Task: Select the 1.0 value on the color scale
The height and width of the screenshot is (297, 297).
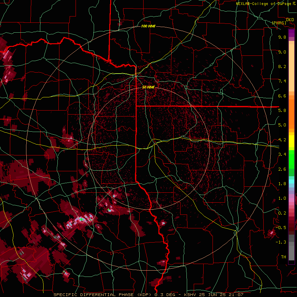Action: [282, 198]
